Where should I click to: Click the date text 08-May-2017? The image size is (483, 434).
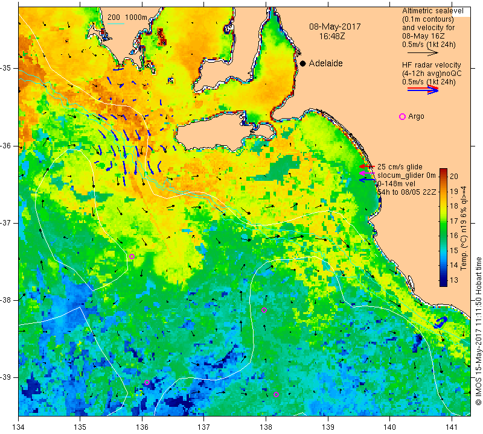click(x=335, y=27)
